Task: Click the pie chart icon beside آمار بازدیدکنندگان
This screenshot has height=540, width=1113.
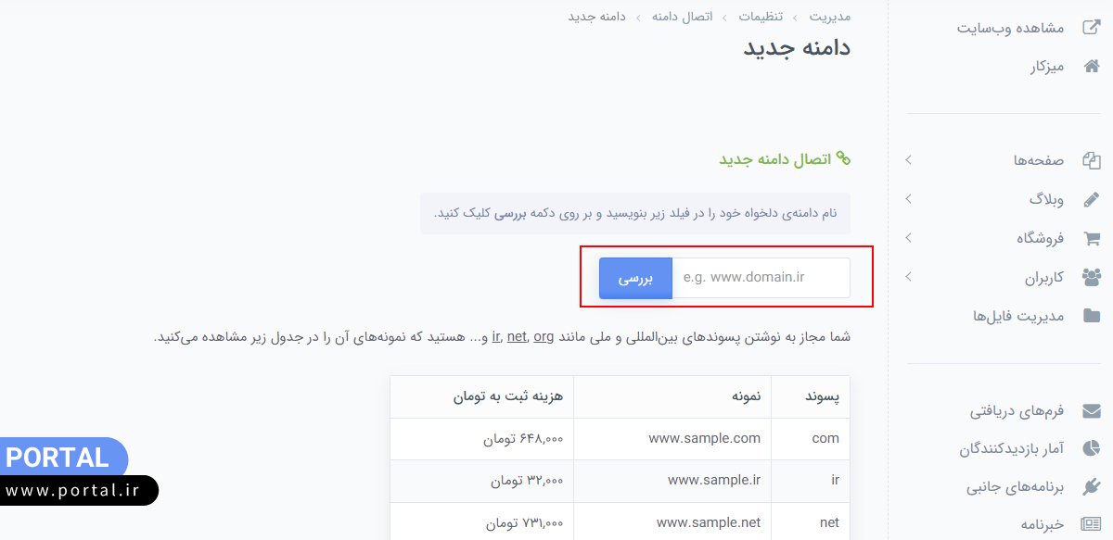Action: point(1092,448)
